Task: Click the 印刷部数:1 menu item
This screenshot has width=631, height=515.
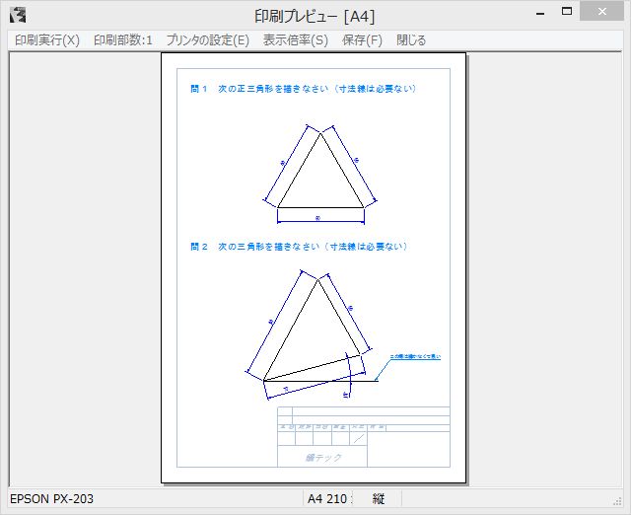Action: (122, 40)
